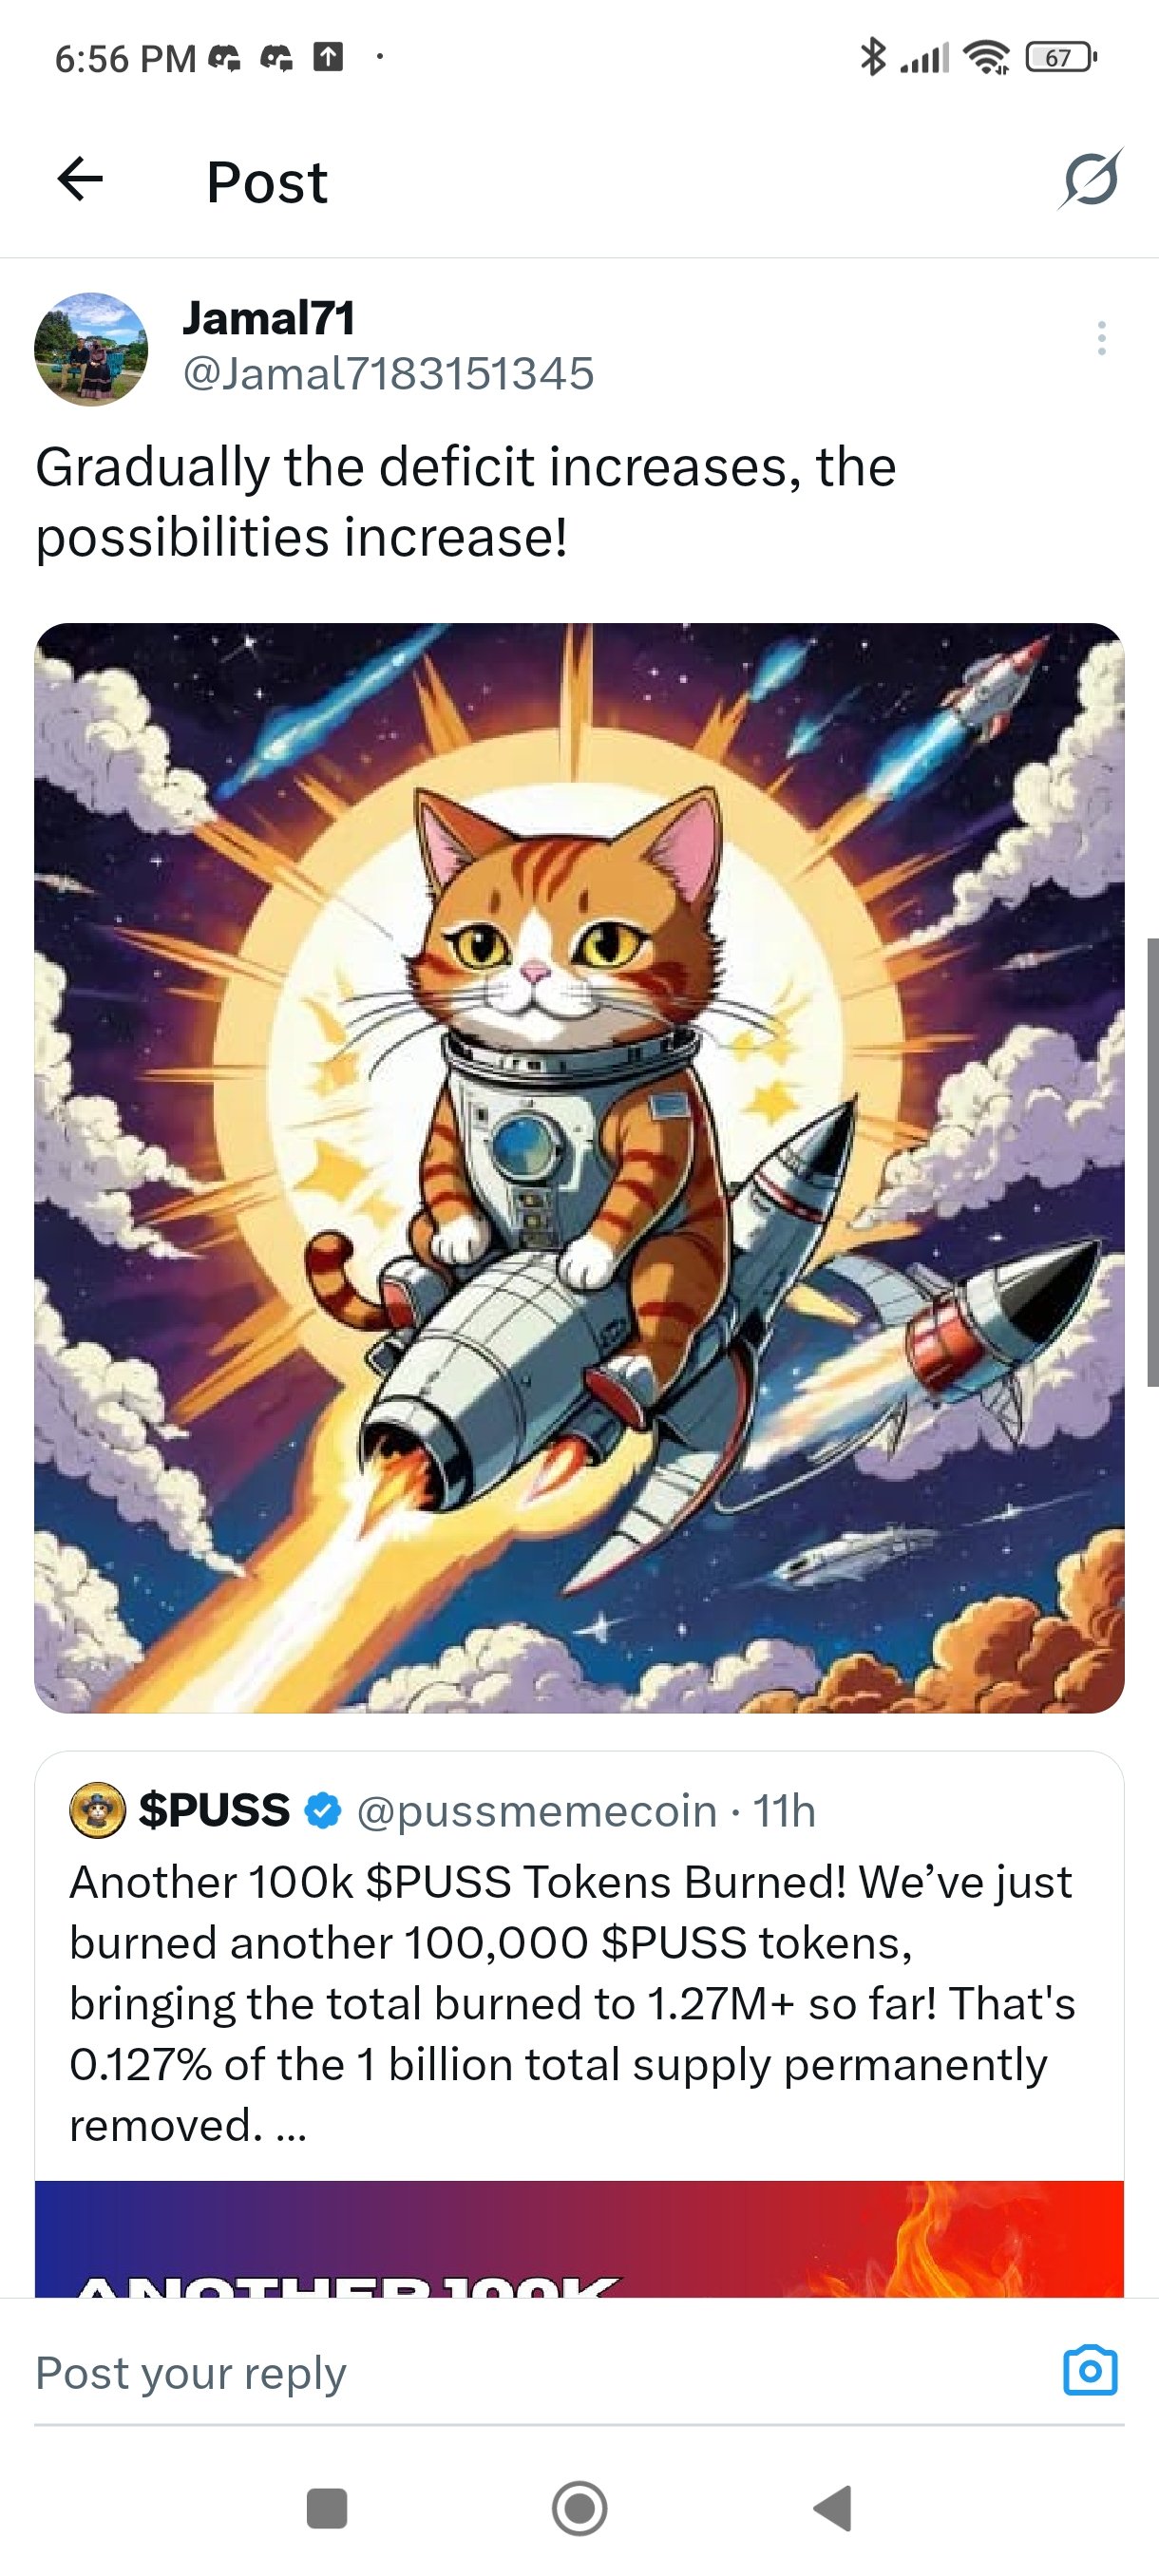This screenshot has width=1159, height=2576.
Task: Tap the @Jamal7183151345 handle
Action: pyautogui.click(x=388, y=374)
